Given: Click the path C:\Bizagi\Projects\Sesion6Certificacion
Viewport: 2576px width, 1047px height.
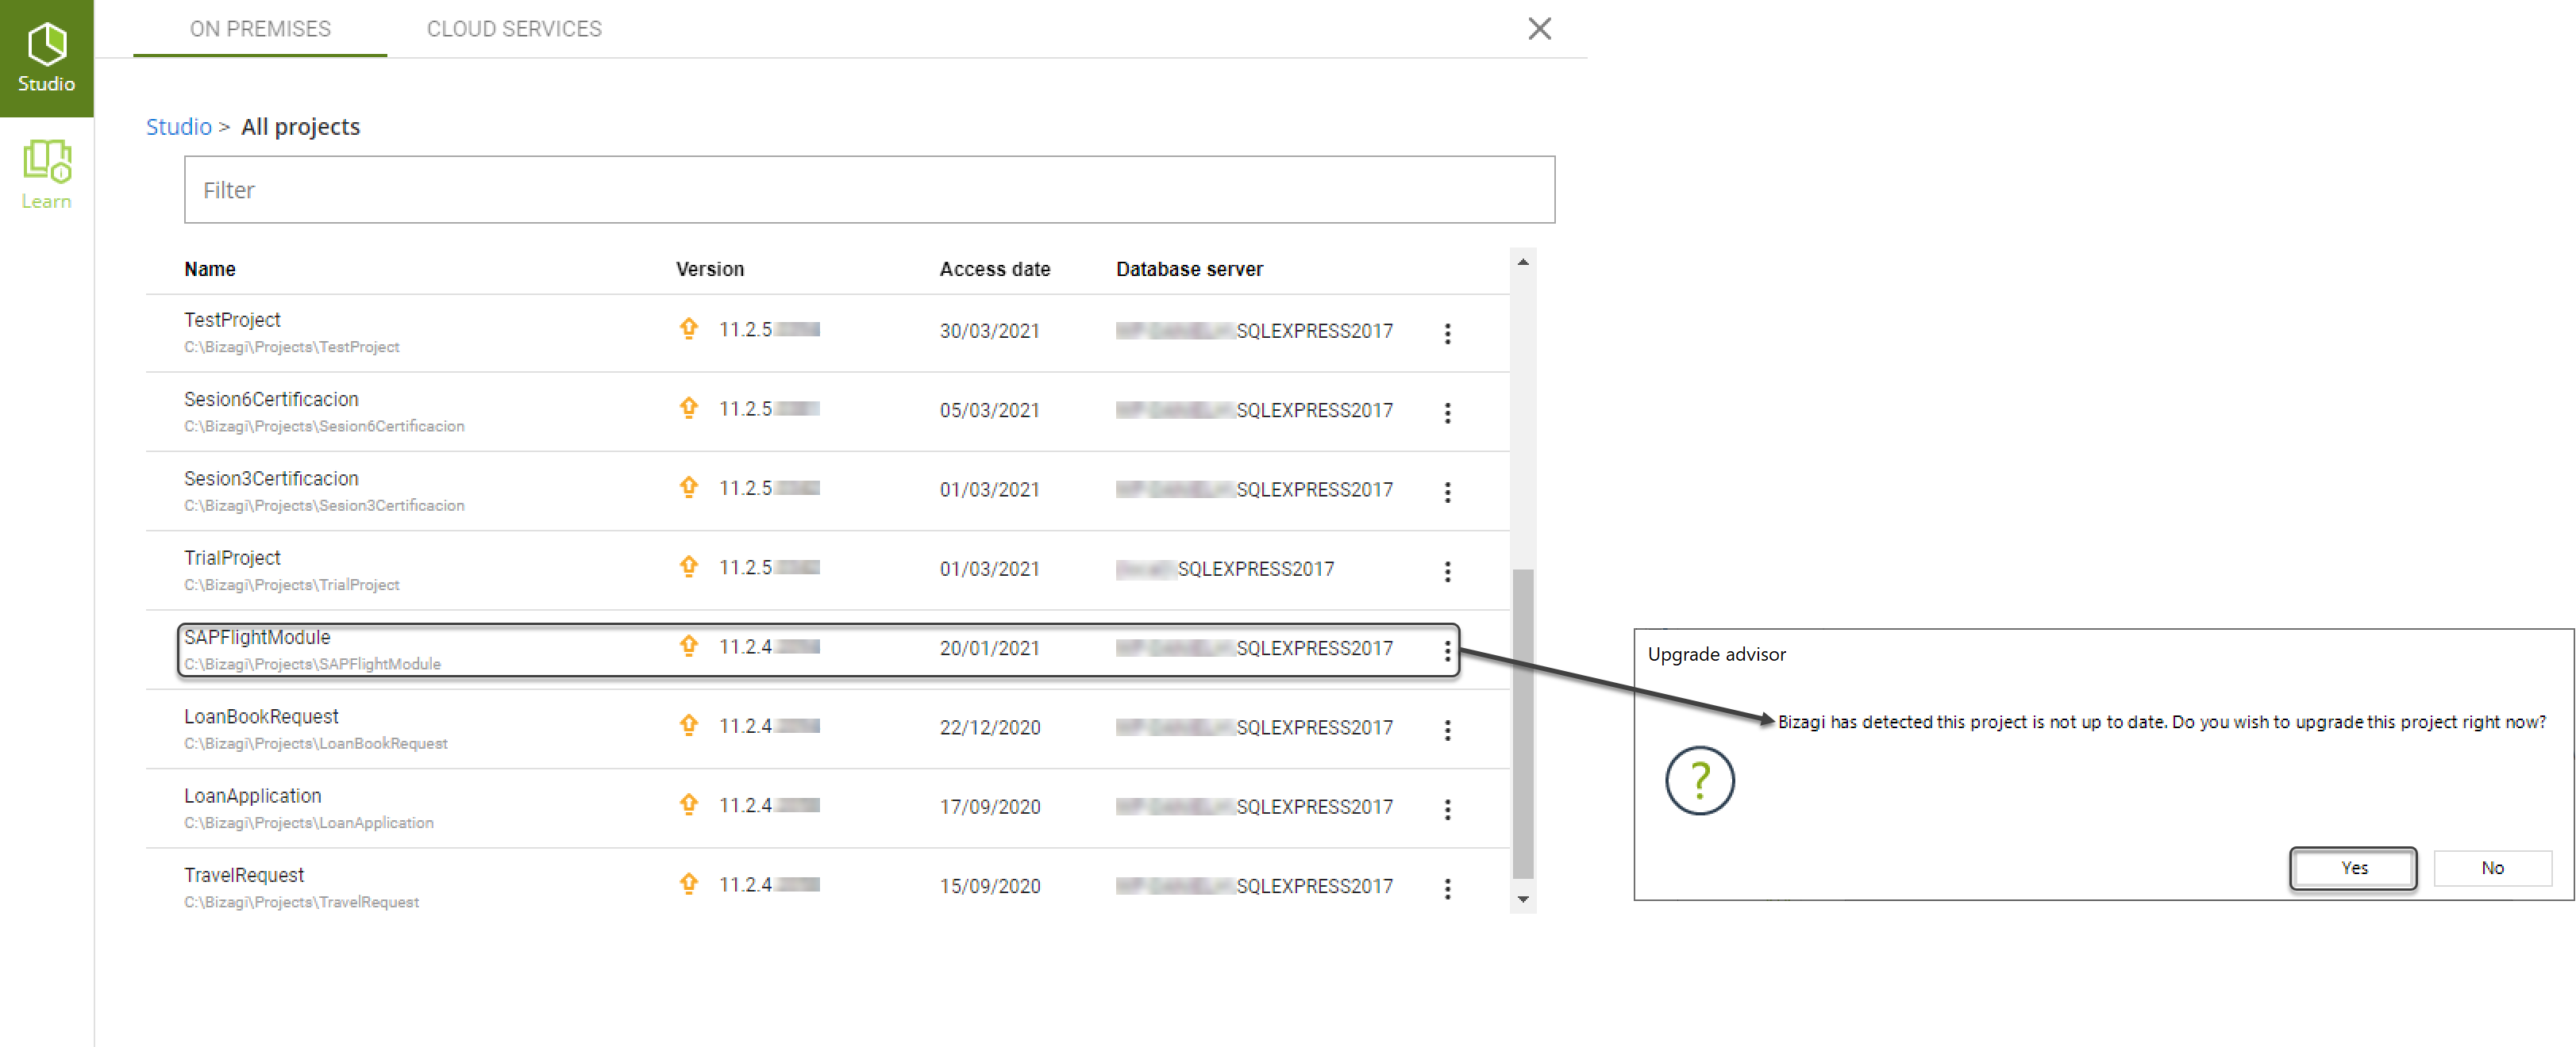Looking at the screenshot, I should click(324, 427).
